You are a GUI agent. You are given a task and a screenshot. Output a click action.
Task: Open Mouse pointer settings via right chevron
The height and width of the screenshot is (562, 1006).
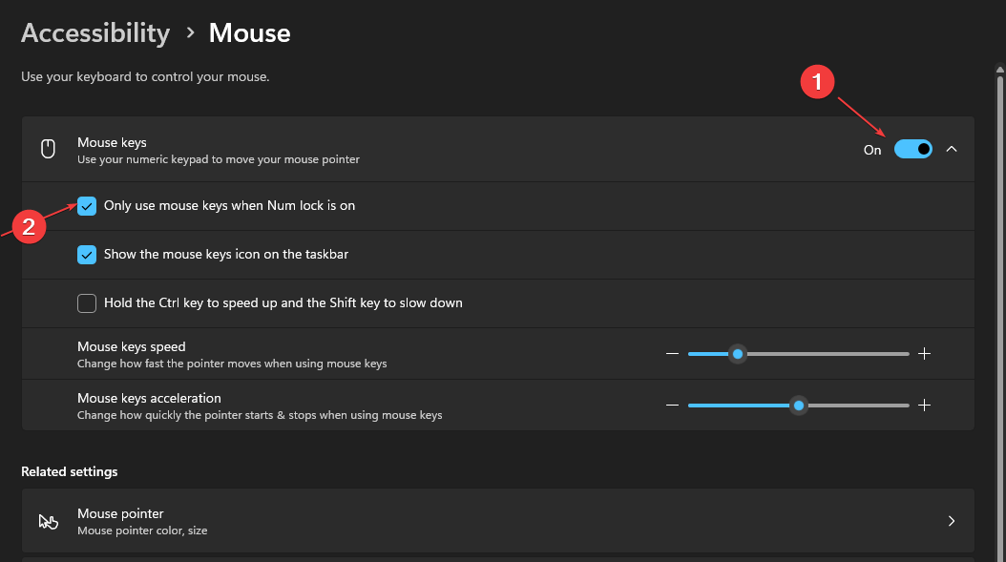point(952,521)
